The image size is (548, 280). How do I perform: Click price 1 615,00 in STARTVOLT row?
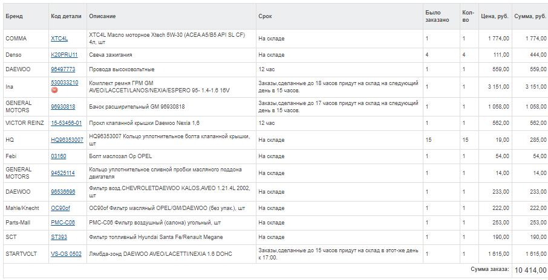[499, 254]
